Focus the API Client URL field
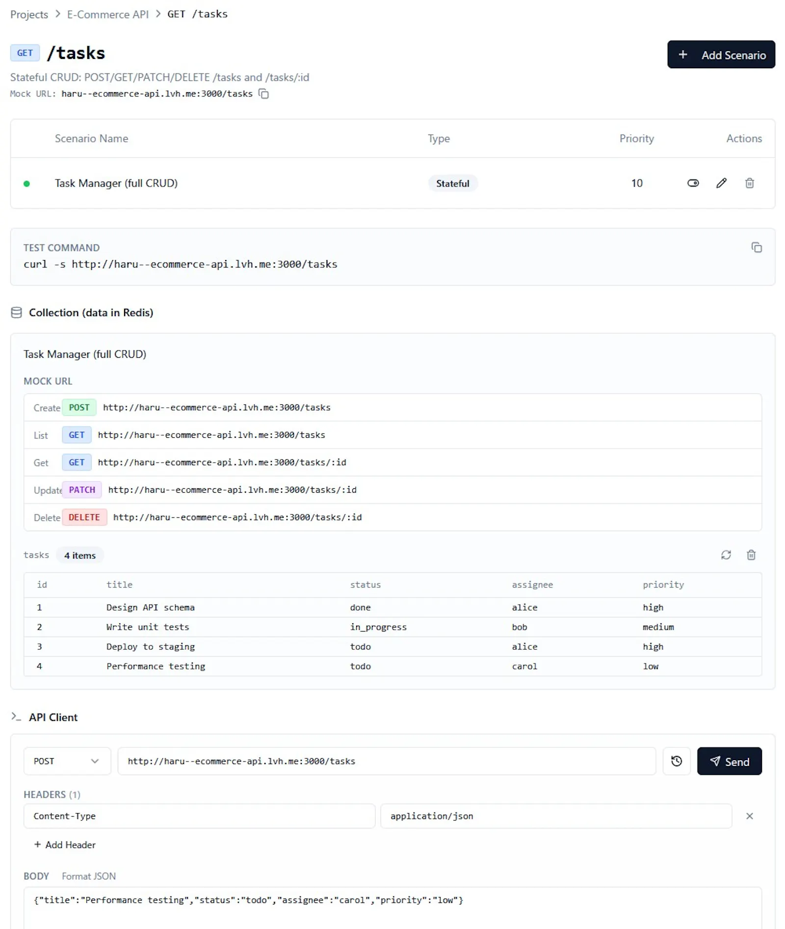The image size is (785, 929). (387, 761)
